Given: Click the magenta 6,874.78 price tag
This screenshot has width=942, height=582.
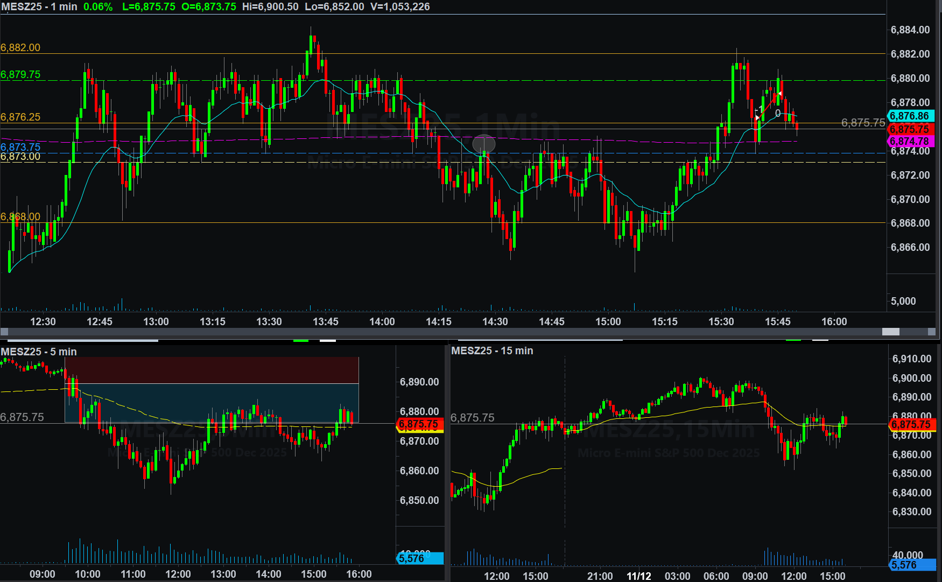Looking at the screenshot, I should 910,142.
